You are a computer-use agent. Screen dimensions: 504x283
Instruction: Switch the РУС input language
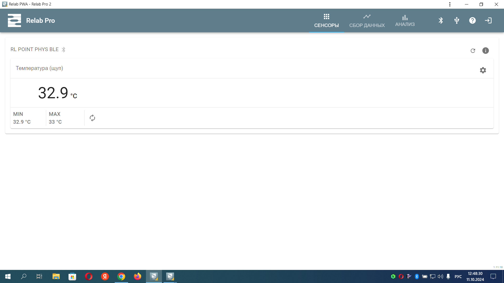click(x=458, y=276)
